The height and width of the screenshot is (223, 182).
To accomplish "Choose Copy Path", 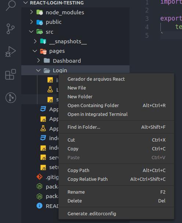I will pos(116,171).
